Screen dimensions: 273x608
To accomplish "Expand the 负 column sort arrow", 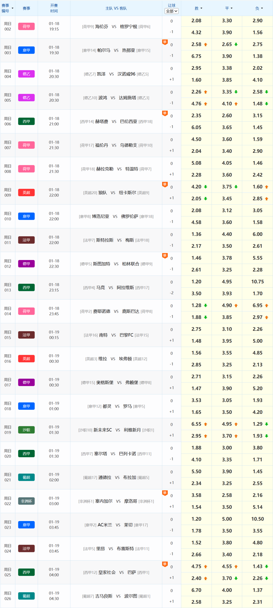I will (262, 8).
